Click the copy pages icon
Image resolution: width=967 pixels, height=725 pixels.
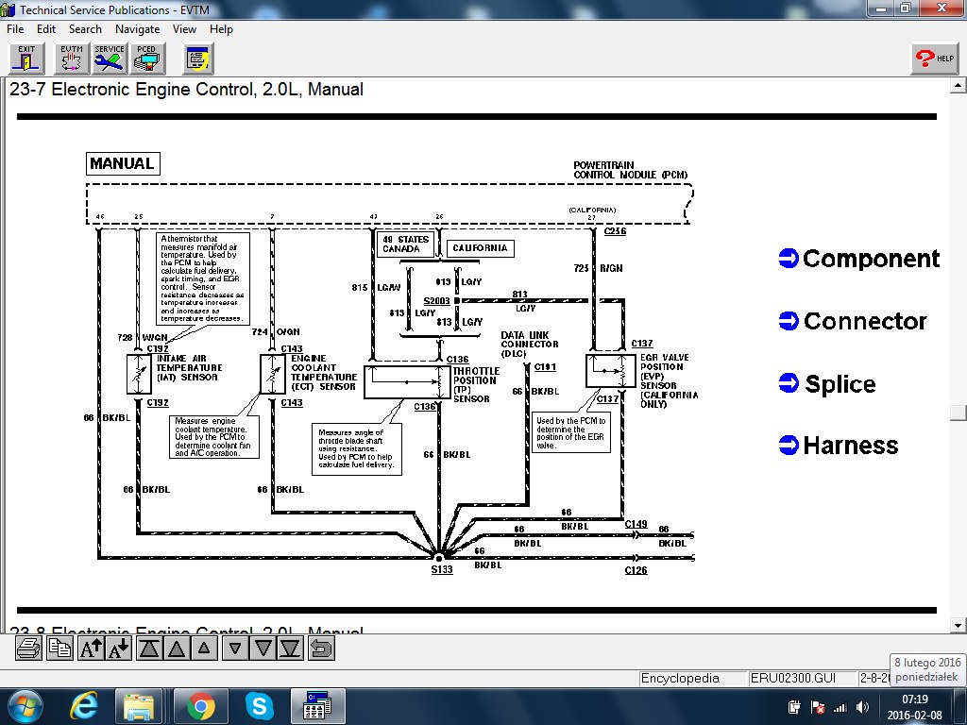coord(60,649)
